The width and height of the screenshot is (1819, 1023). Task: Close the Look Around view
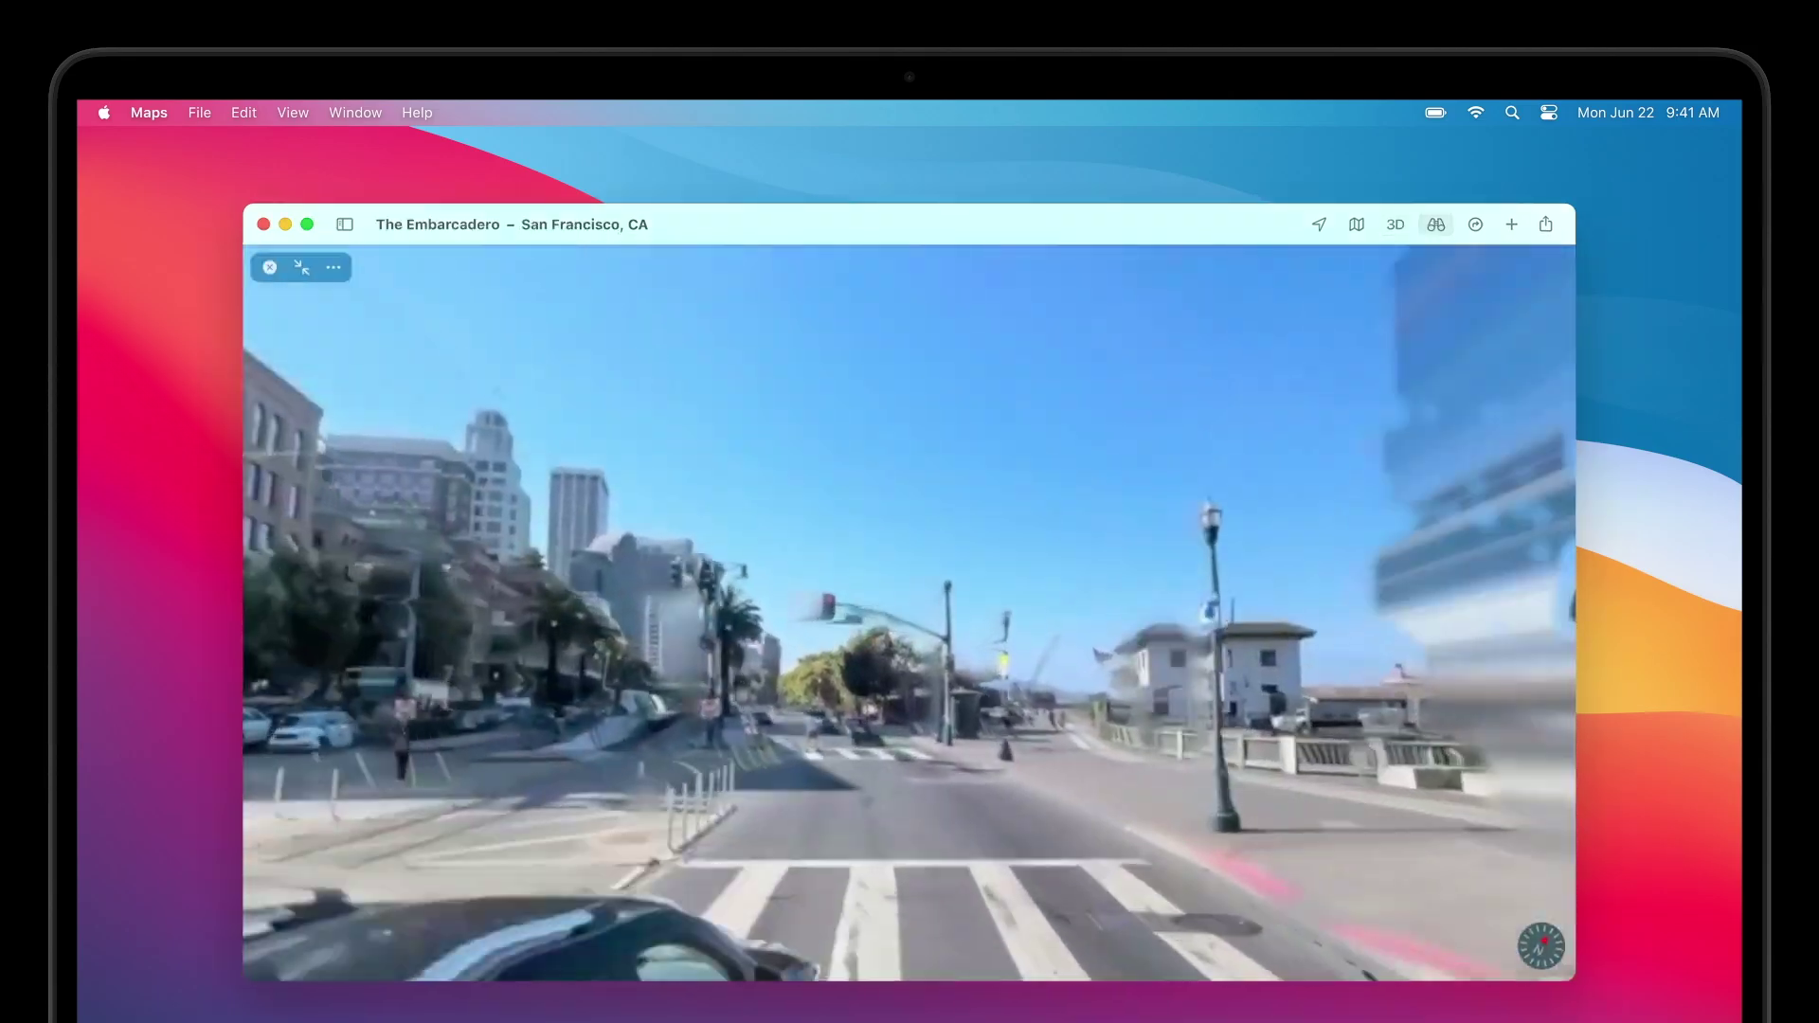[270, 267]
